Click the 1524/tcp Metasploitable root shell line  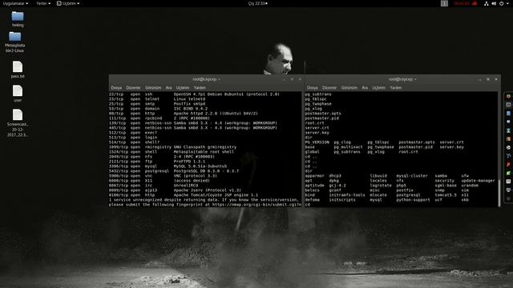[x=172, y=152]
